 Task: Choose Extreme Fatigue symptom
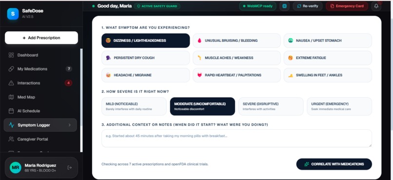328,58
